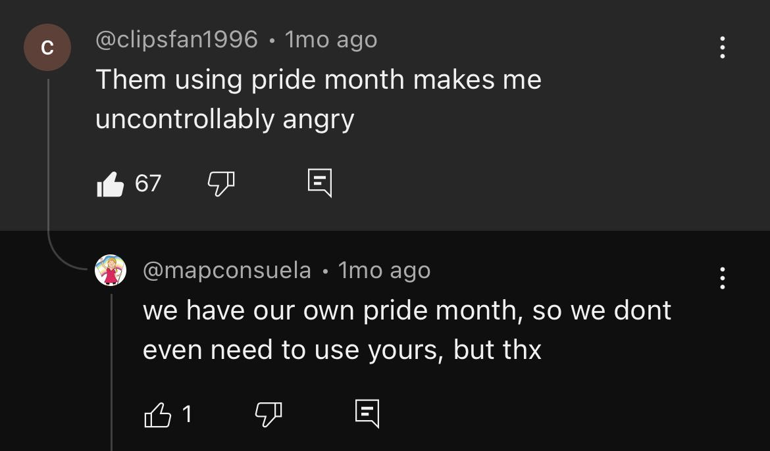Click '1mo ago' timestamp on the reply

click(384, 270)
